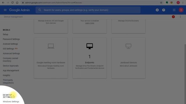The width and height of the screenshot is (186, 104).
Task: Go forward in browser
Action: pos(8,3)
